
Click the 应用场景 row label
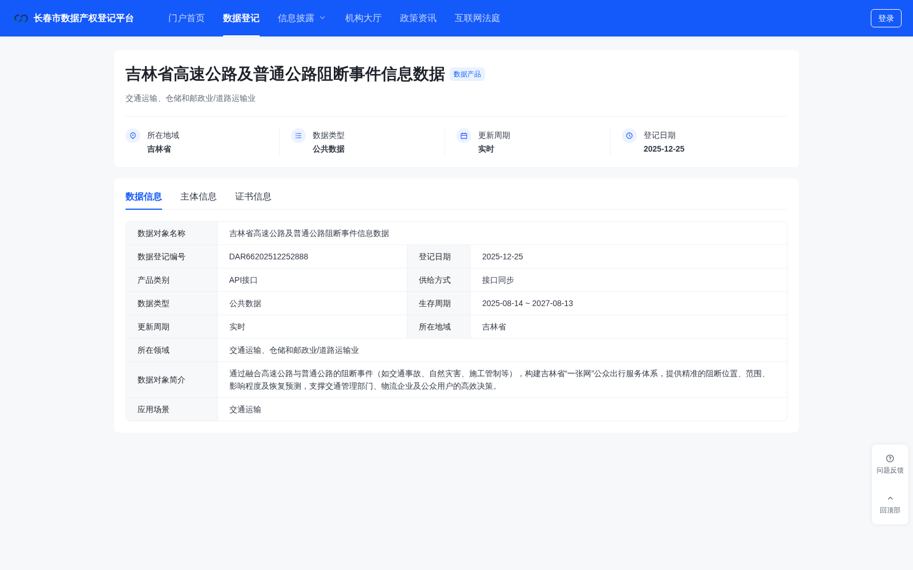click(153, 409)
